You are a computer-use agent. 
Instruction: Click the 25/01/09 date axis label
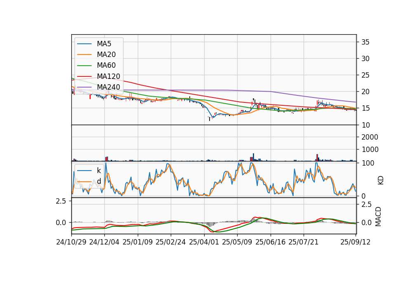pos(138,242)
